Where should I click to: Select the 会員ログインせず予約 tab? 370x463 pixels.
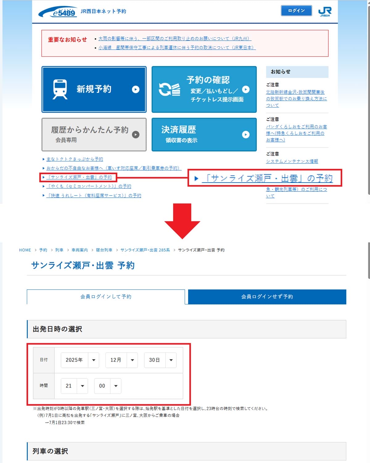pyautogui.click(x=267, y=297)
